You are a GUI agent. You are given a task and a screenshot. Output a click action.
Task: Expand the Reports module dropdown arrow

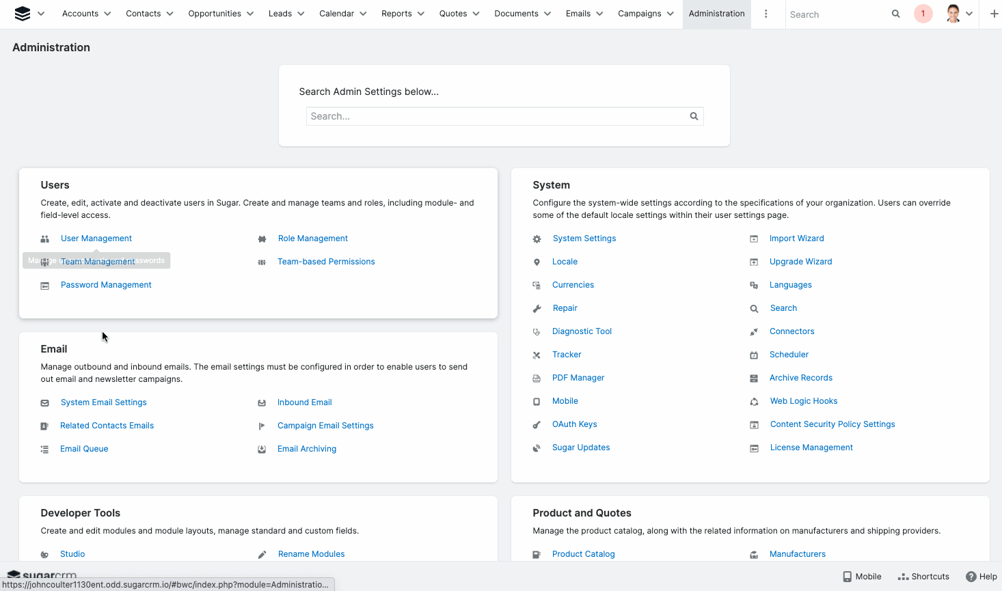coord(421,14)
